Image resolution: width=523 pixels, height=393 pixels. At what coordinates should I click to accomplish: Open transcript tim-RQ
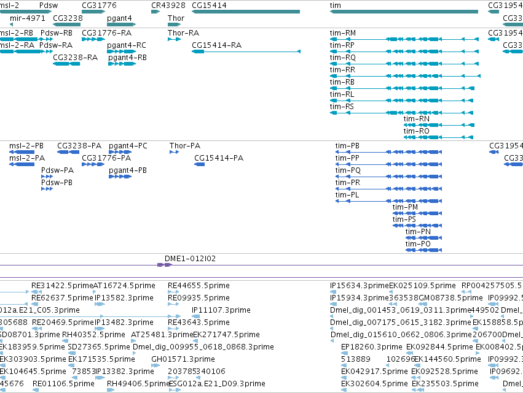[x=404, y=64]
